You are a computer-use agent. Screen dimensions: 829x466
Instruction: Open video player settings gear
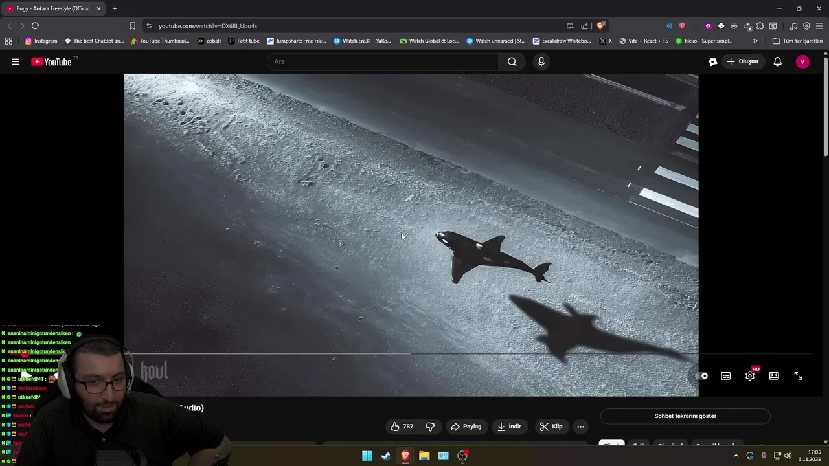(750, 376)
